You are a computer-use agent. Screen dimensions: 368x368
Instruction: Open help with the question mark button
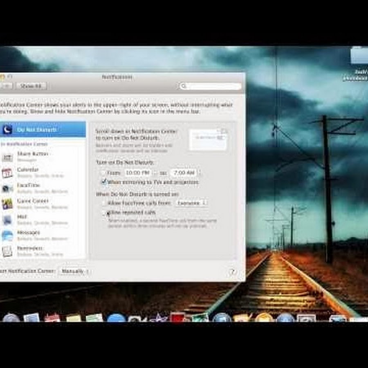pos(232,272)
